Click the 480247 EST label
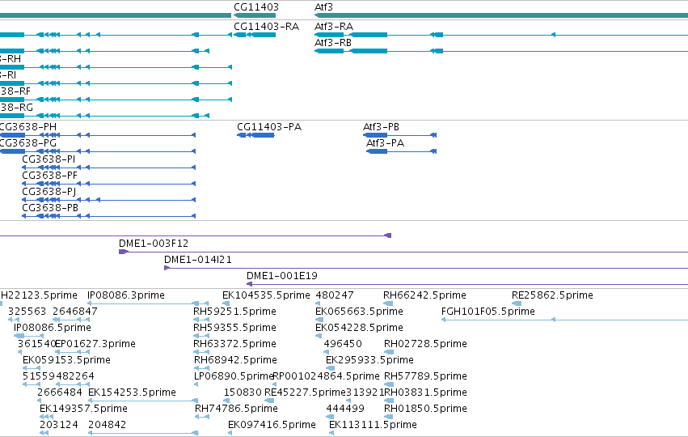This screenshot has width=688, height=437. [x=335, y=295]
